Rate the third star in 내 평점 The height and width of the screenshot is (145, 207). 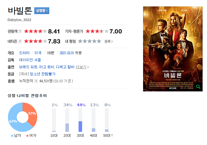click(x=90, y=41)
